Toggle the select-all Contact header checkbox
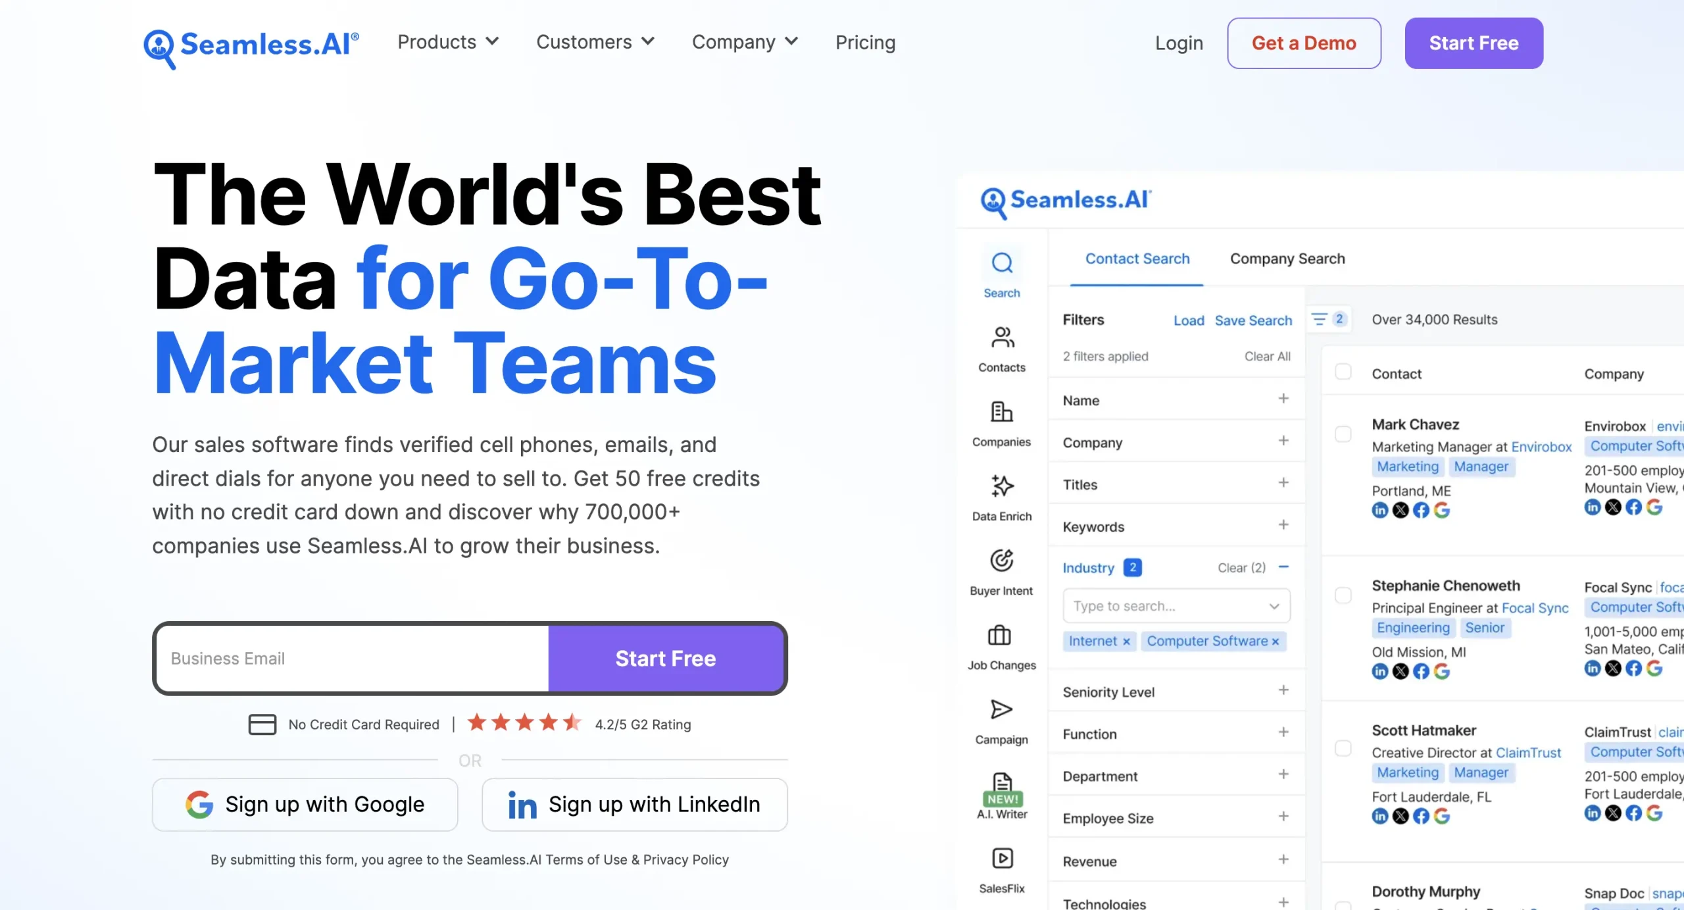Viewport: 1684px width, 910px height. [x=1343, y=372]
